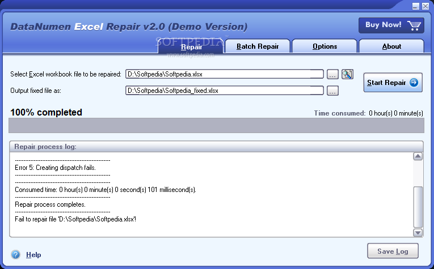
Task: Close the DataNumen Excel Repair window
Action: 425,6
